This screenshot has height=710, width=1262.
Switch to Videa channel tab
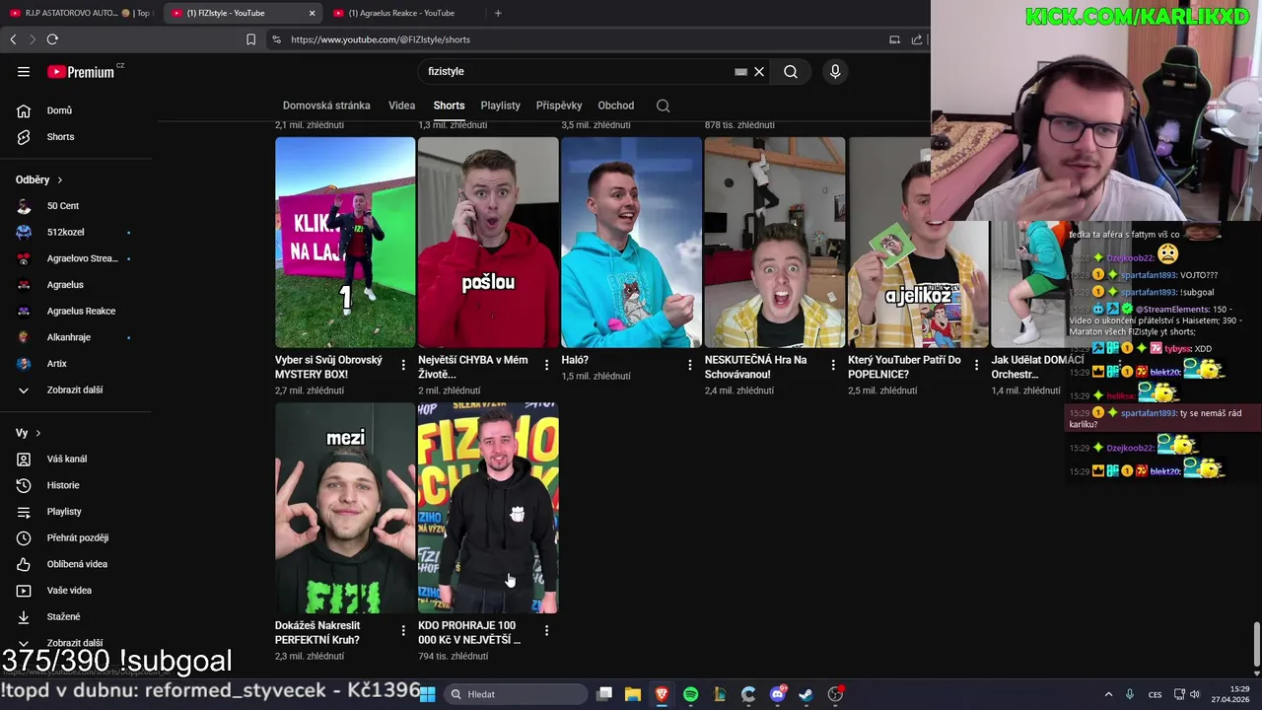[x=401, y=106]
